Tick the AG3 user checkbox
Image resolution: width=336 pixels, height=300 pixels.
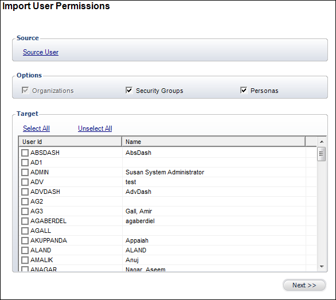(25, 212)
